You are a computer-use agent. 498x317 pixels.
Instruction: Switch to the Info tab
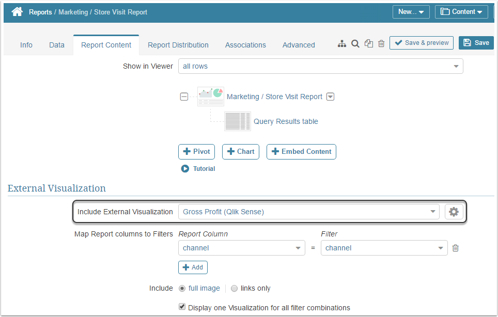[x=26, y=45]
